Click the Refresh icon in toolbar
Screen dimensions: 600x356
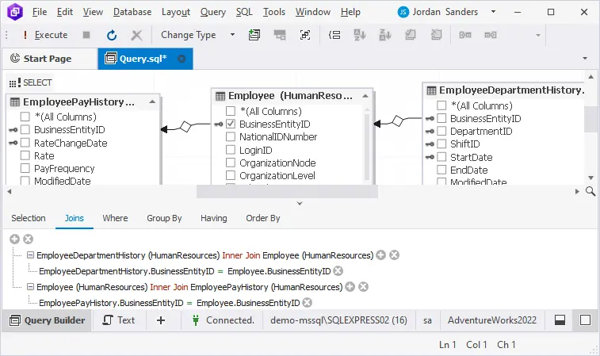pos(112,35)
